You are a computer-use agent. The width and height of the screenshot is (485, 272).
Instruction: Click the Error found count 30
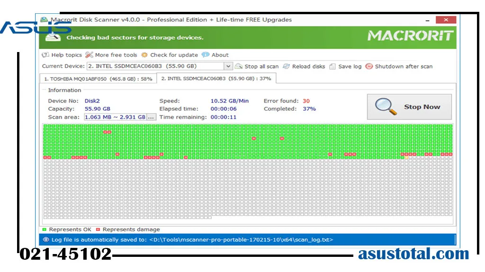coord(306,101)
